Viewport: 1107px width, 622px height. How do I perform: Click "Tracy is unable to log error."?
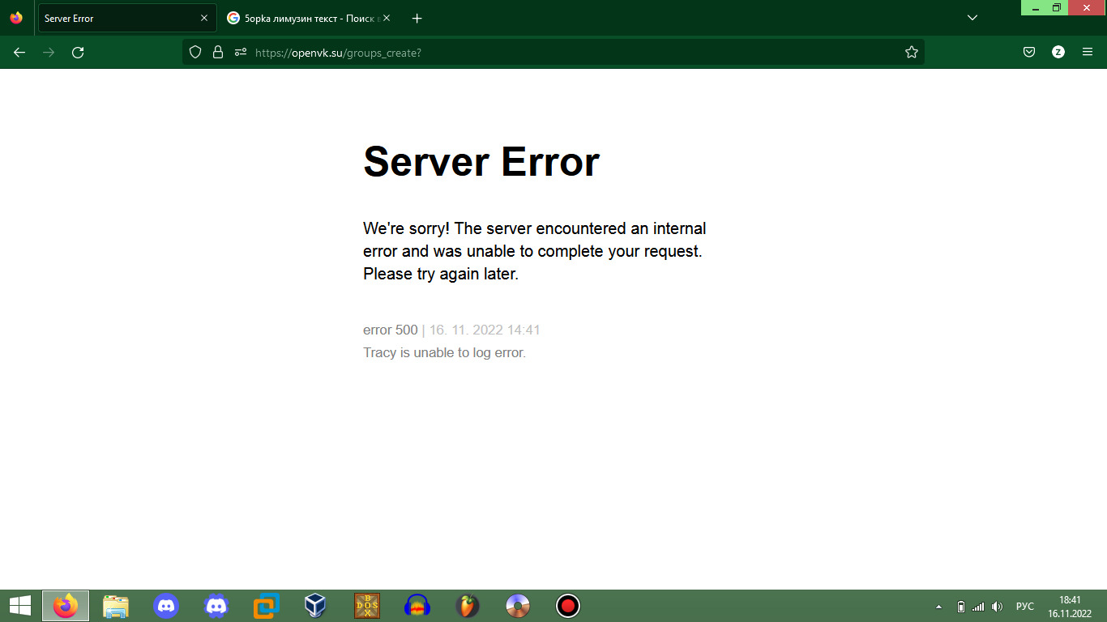(444, 352)
